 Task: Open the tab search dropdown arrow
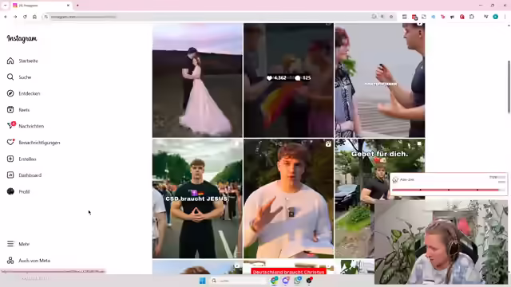[x=6, y=6]
